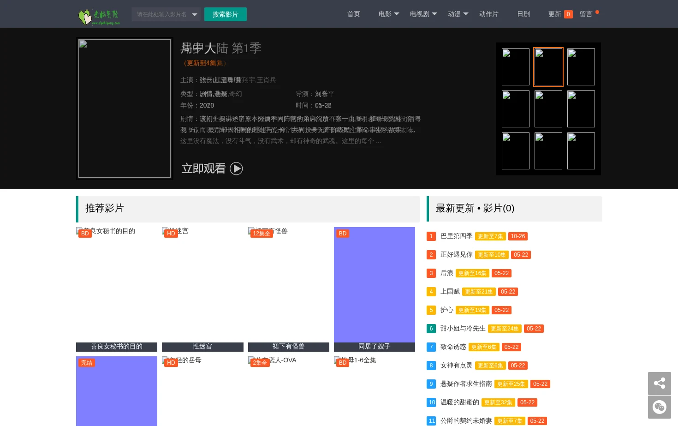Click the rank number 1 badge
This screenshot has width=678, height=426.
[x=431, y=236]
